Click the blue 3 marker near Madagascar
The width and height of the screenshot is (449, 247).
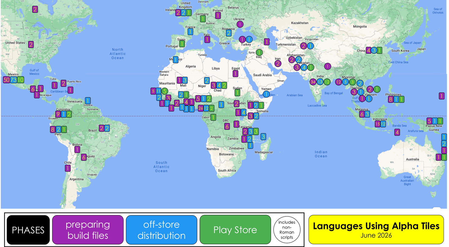(x=263, y=137)
